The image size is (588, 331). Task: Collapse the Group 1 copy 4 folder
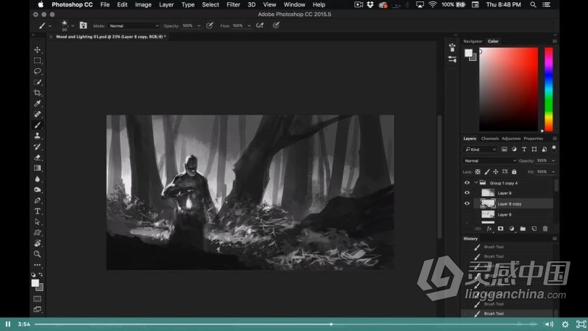point(476,183)
